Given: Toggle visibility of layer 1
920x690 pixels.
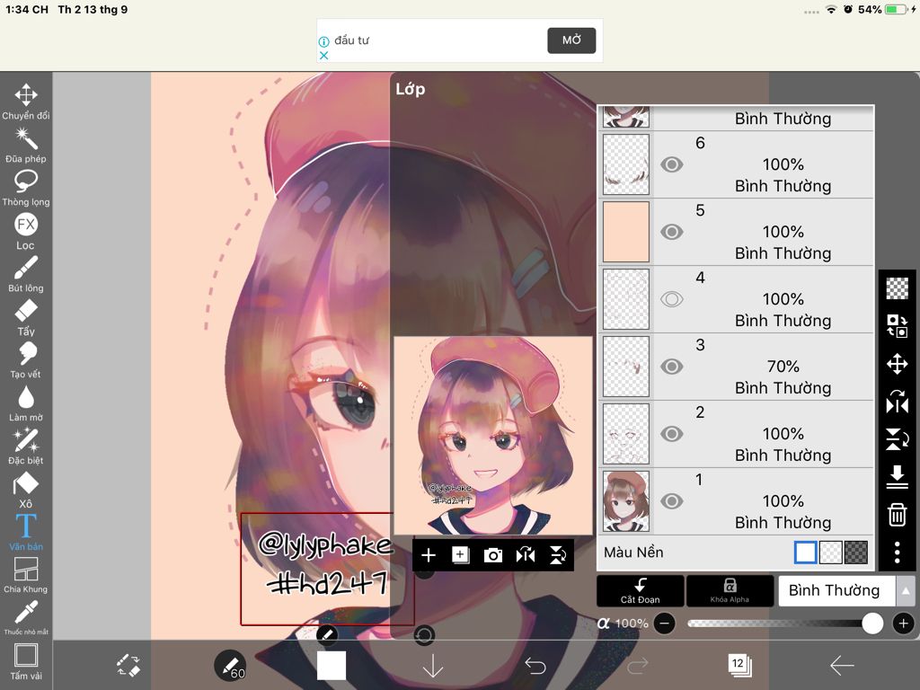Looking at the screenshot, I should (x=672, y=501).
